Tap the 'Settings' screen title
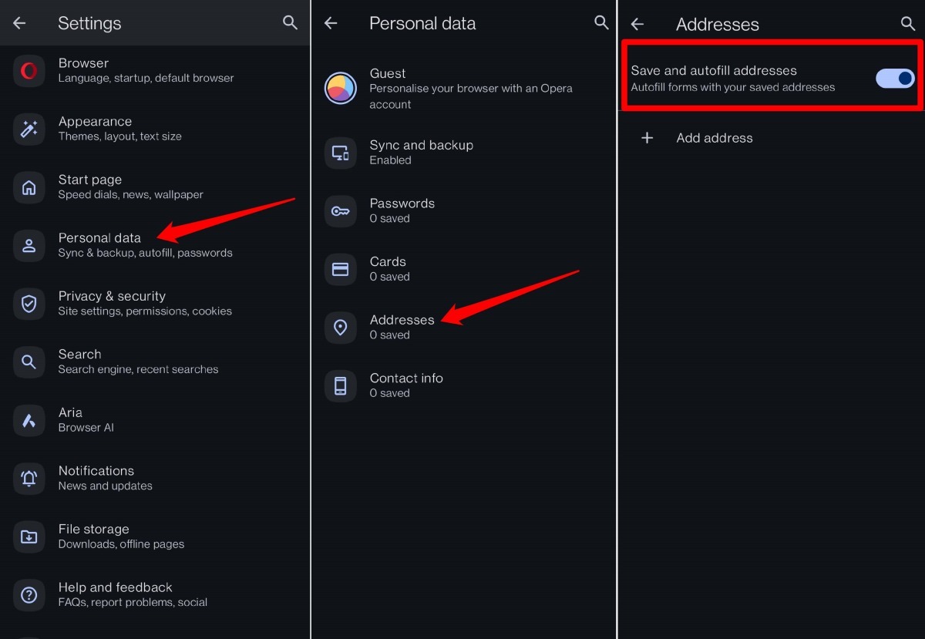The image size is (925, 639). coord(89,24)
